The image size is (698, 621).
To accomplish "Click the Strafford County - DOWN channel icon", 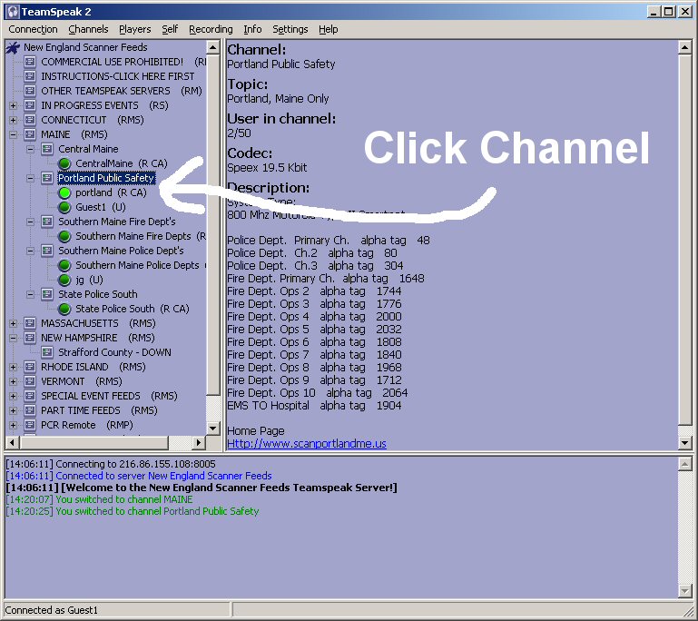I will tap(47, 352).
